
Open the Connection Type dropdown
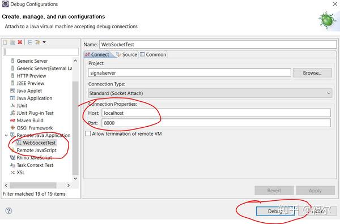pos(210,93)
